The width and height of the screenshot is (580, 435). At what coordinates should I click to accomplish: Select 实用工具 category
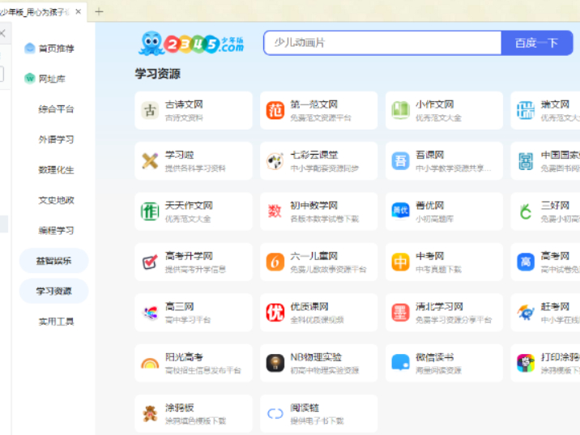[x=56, y=322]
